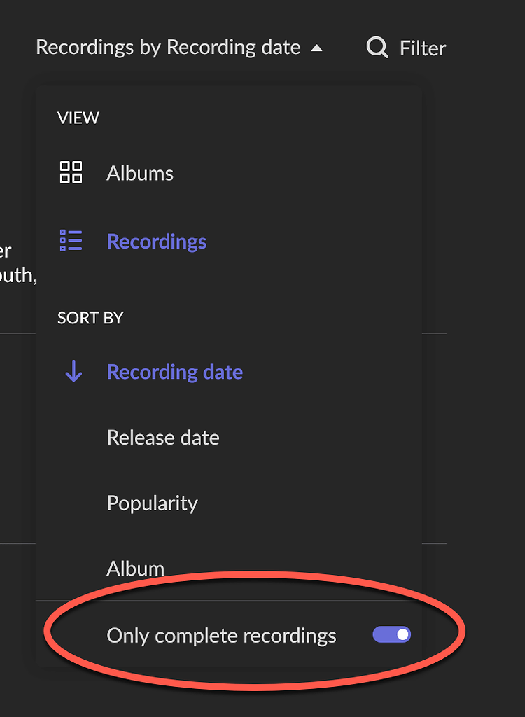The width and height of the screenshot is (525, 717).
Task: Click the sort direction down arrow icon
Action: (x=73, y=372)
